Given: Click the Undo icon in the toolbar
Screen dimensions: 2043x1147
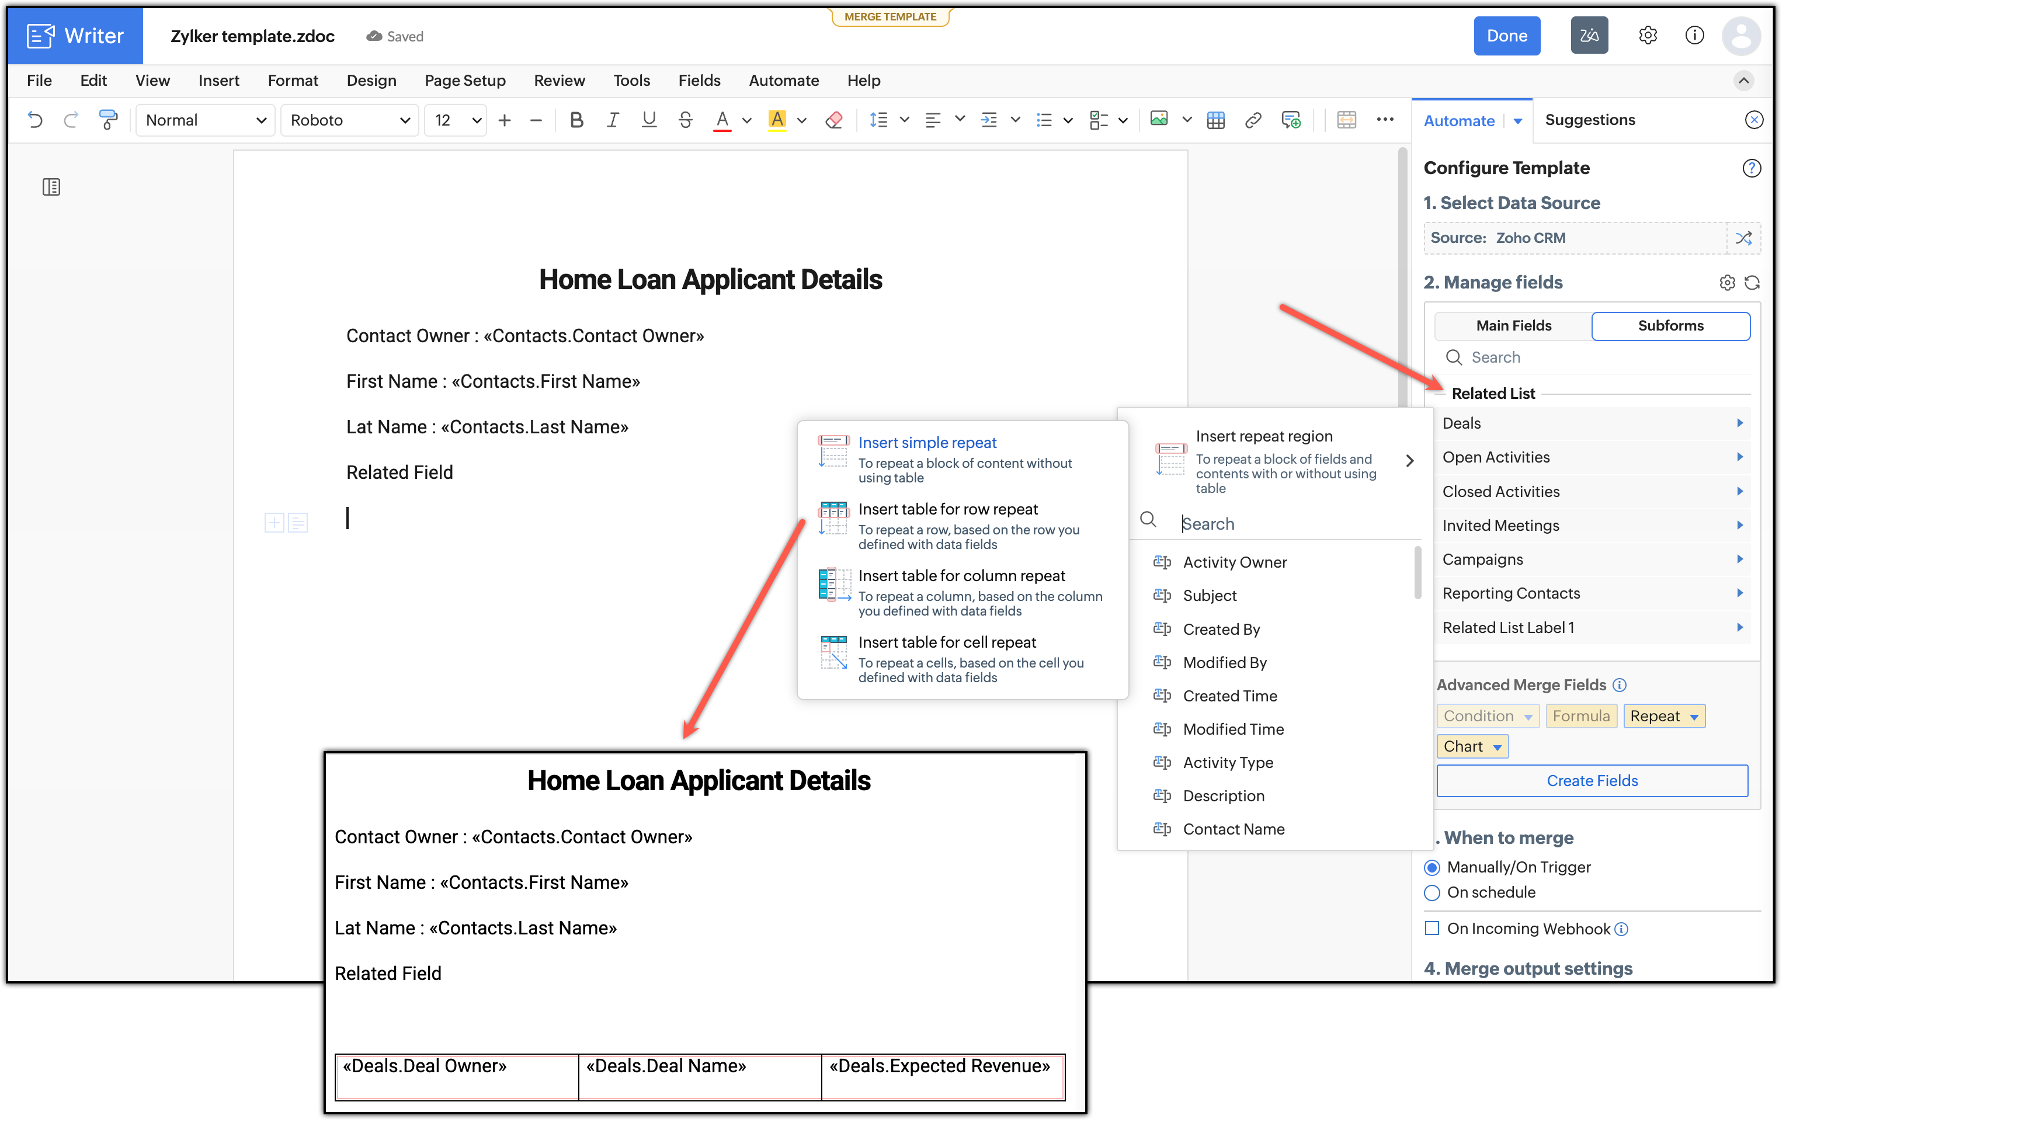Looking at the screenshot, I should pyautogui.click(x=35, y=120).
